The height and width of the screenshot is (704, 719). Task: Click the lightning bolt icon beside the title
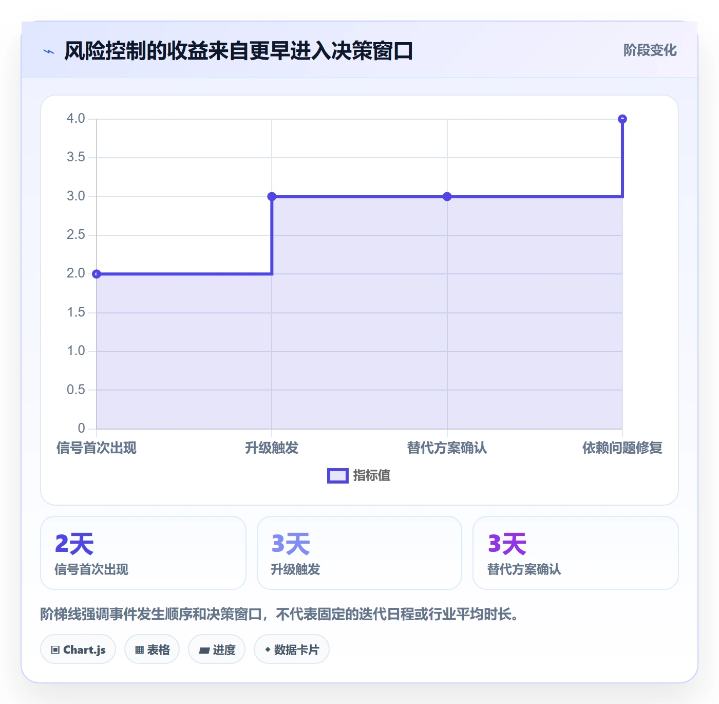49,51
